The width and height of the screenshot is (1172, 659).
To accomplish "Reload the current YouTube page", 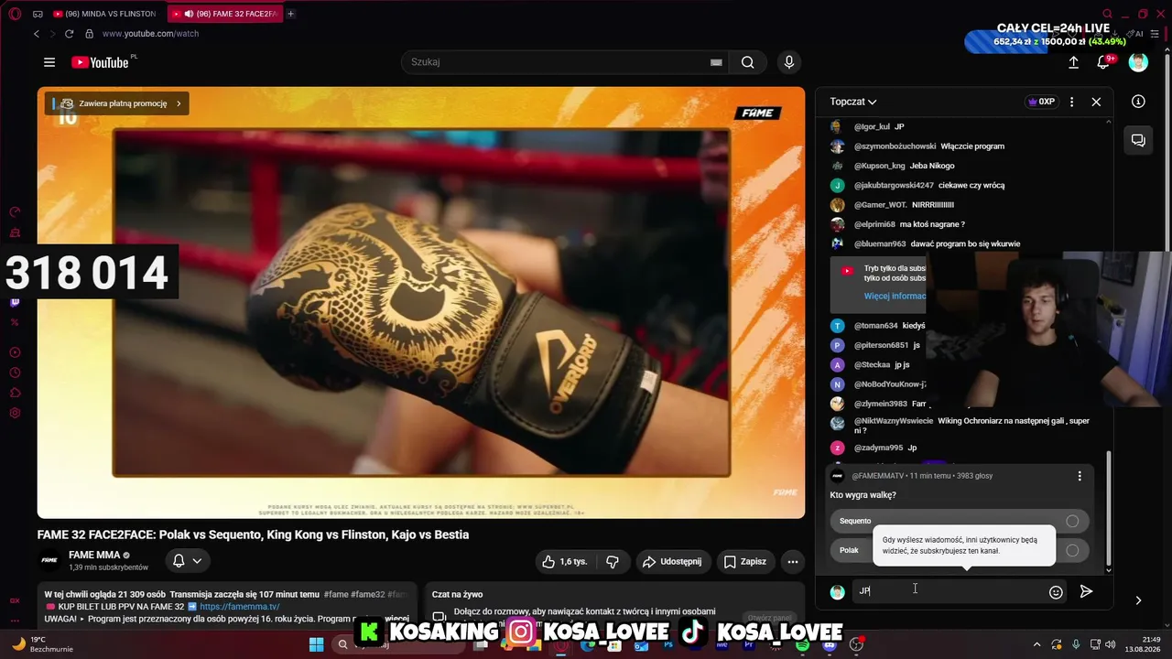I will click(69, 34).
